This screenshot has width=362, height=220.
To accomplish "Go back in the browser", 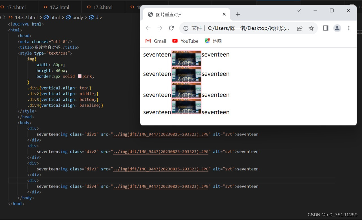I will click(x=148, y=28).
